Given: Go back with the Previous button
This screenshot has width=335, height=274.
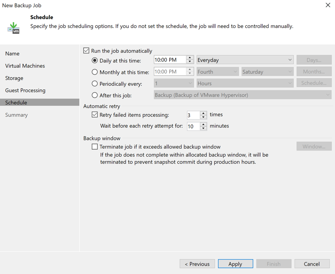Looking at the screenshot, I should [x=197, y=264].
